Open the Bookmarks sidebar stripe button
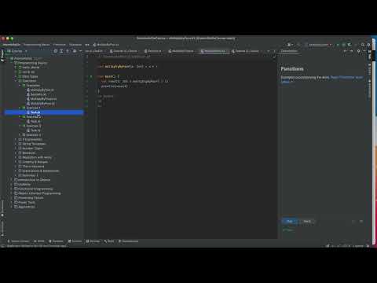Viewport: 377px width, 283px height. [2, 208]
